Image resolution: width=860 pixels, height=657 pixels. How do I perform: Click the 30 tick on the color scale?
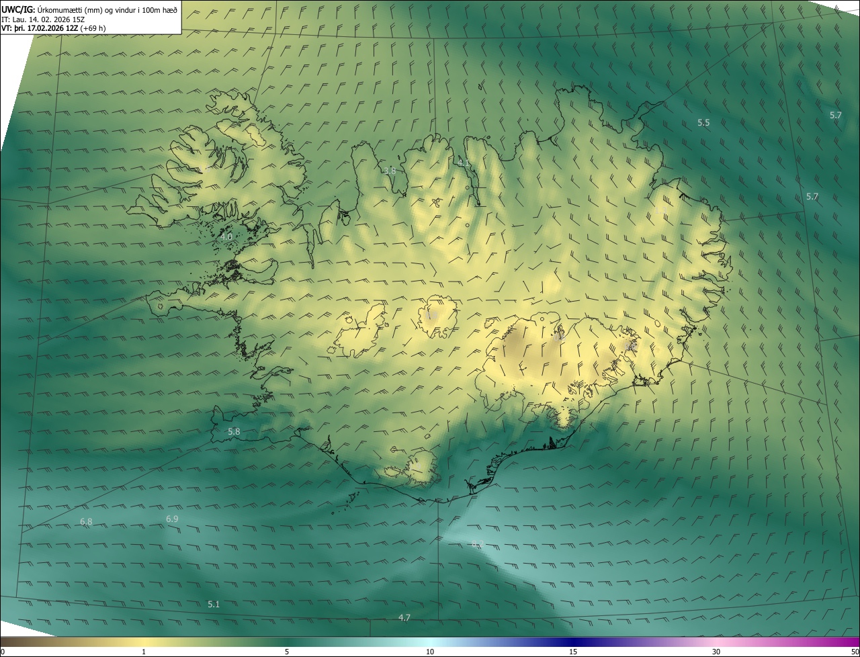716,652
